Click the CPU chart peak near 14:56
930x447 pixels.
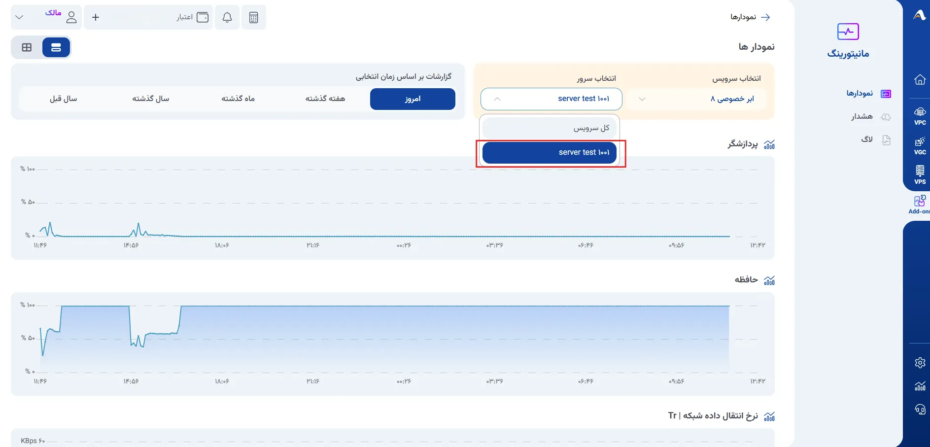click(138, 225)
